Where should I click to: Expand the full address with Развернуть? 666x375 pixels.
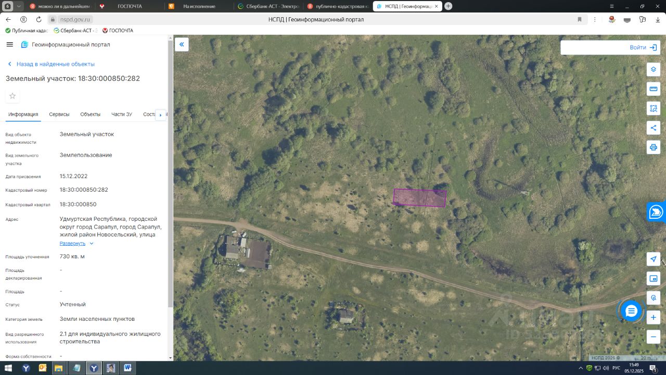pos(76,243)
